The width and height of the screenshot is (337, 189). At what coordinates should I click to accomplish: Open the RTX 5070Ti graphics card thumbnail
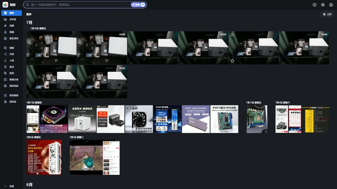click(x=44, y=157)
